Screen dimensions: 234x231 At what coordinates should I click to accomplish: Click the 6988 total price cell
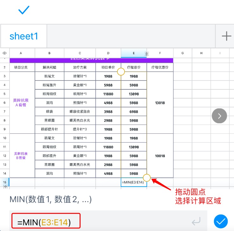click(134, 112)
